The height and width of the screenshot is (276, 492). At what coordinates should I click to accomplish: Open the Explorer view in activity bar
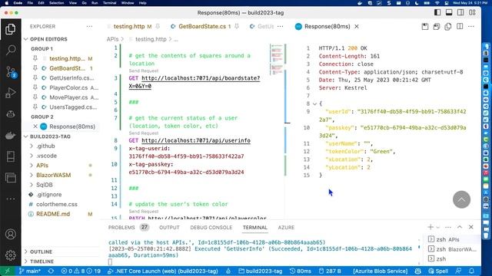10,29
